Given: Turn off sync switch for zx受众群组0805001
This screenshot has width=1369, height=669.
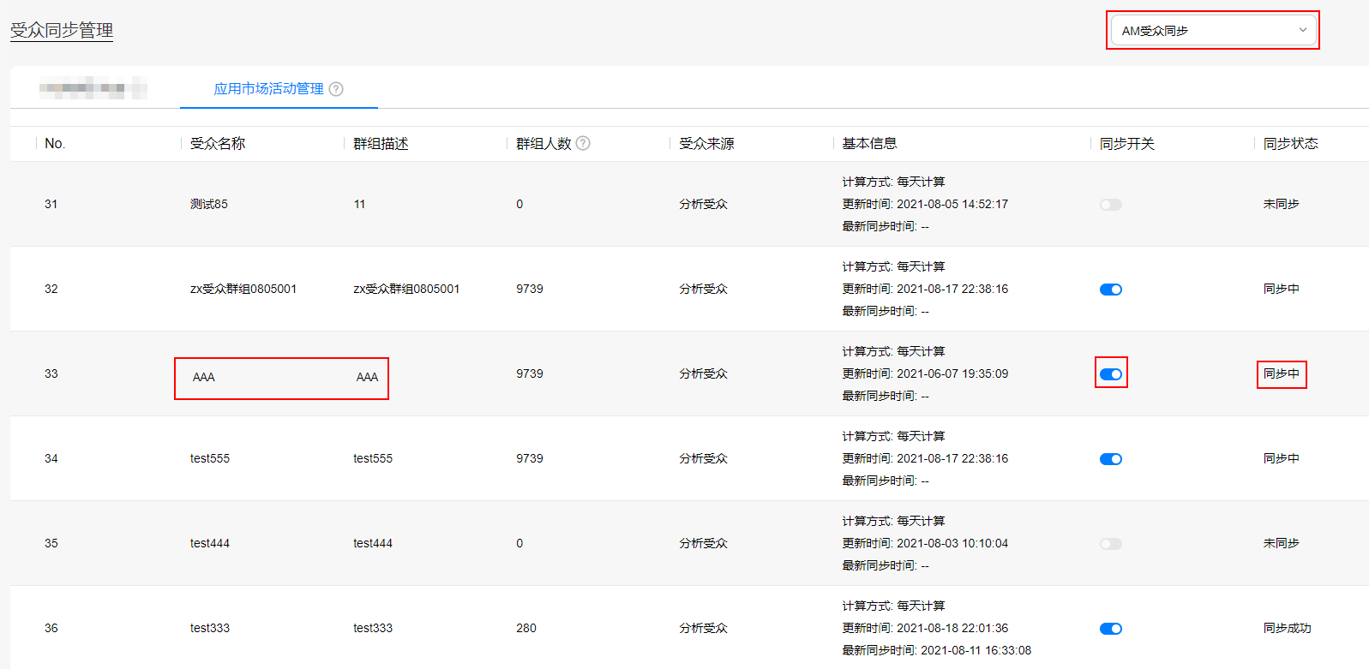Looking at the screenshot, I should (x=1110, y=290).
